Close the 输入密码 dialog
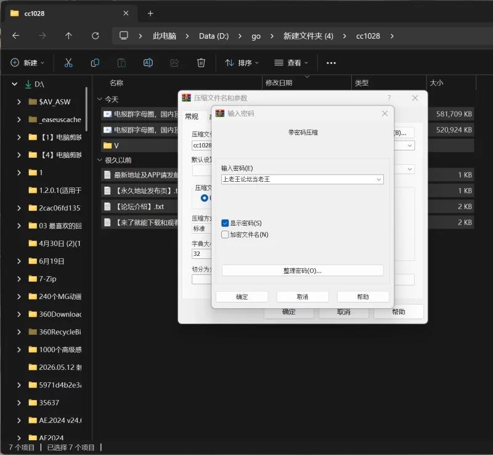 click(x=385, y=113)
